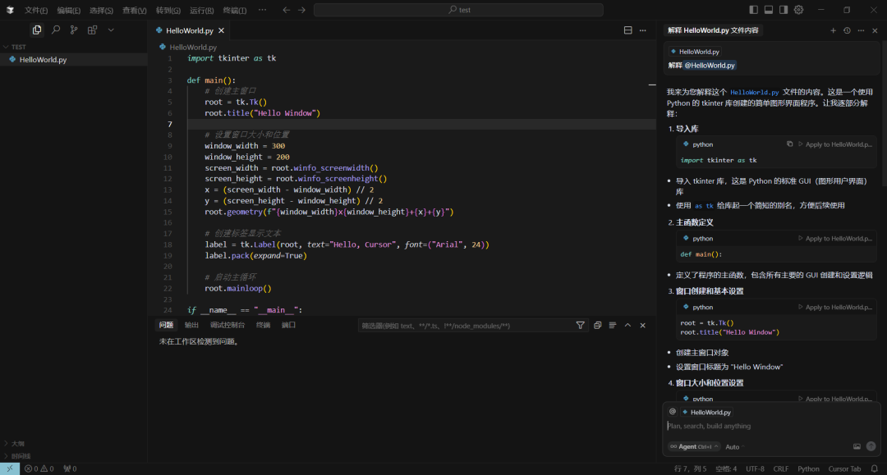This screenshot has height=475, width=887.
Task: Open the 查看(V) menu
Action: click(135, 10)
